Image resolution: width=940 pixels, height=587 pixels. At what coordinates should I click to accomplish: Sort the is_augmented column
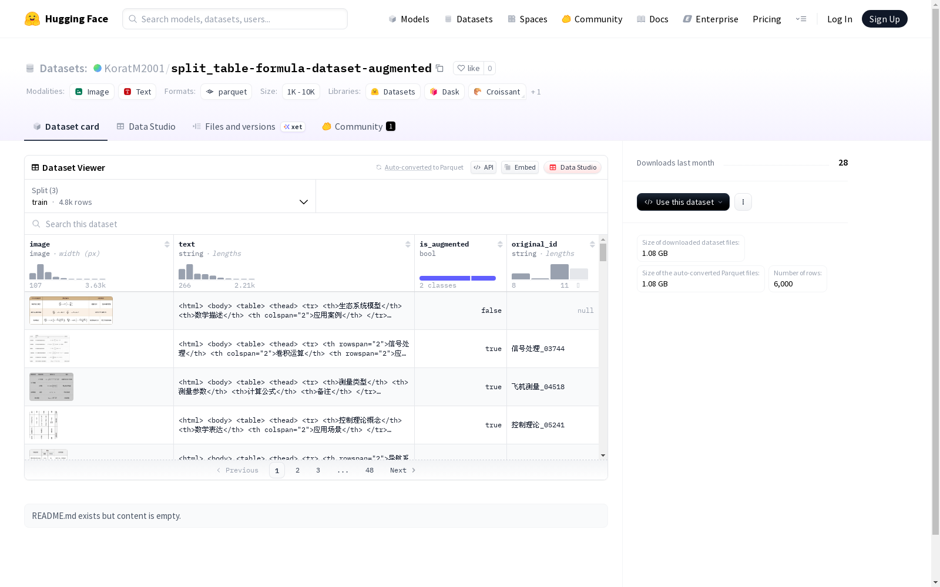coord(500,244)
